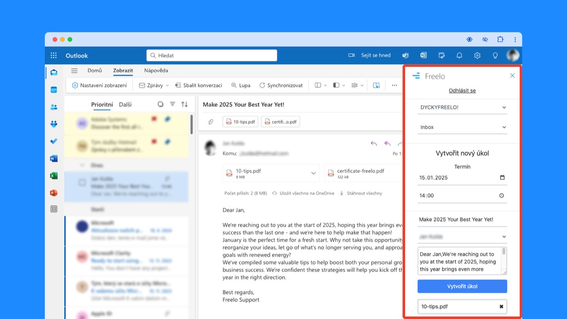Expand the Zprávy dropdown

pyautogui.click(x=167, y=85)
